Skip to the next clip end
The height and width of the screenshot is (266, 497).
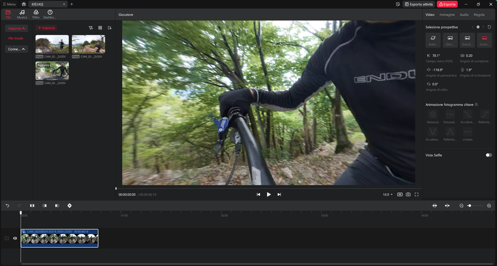coord(279,194)
